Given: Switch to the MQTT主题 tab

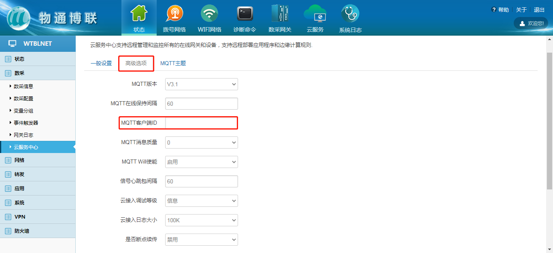Looking at the screenshot, I should coord(173,64).
